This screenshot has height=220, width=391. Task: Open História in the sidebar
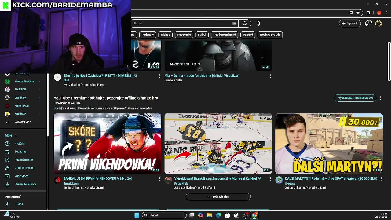tap(23, 143)
